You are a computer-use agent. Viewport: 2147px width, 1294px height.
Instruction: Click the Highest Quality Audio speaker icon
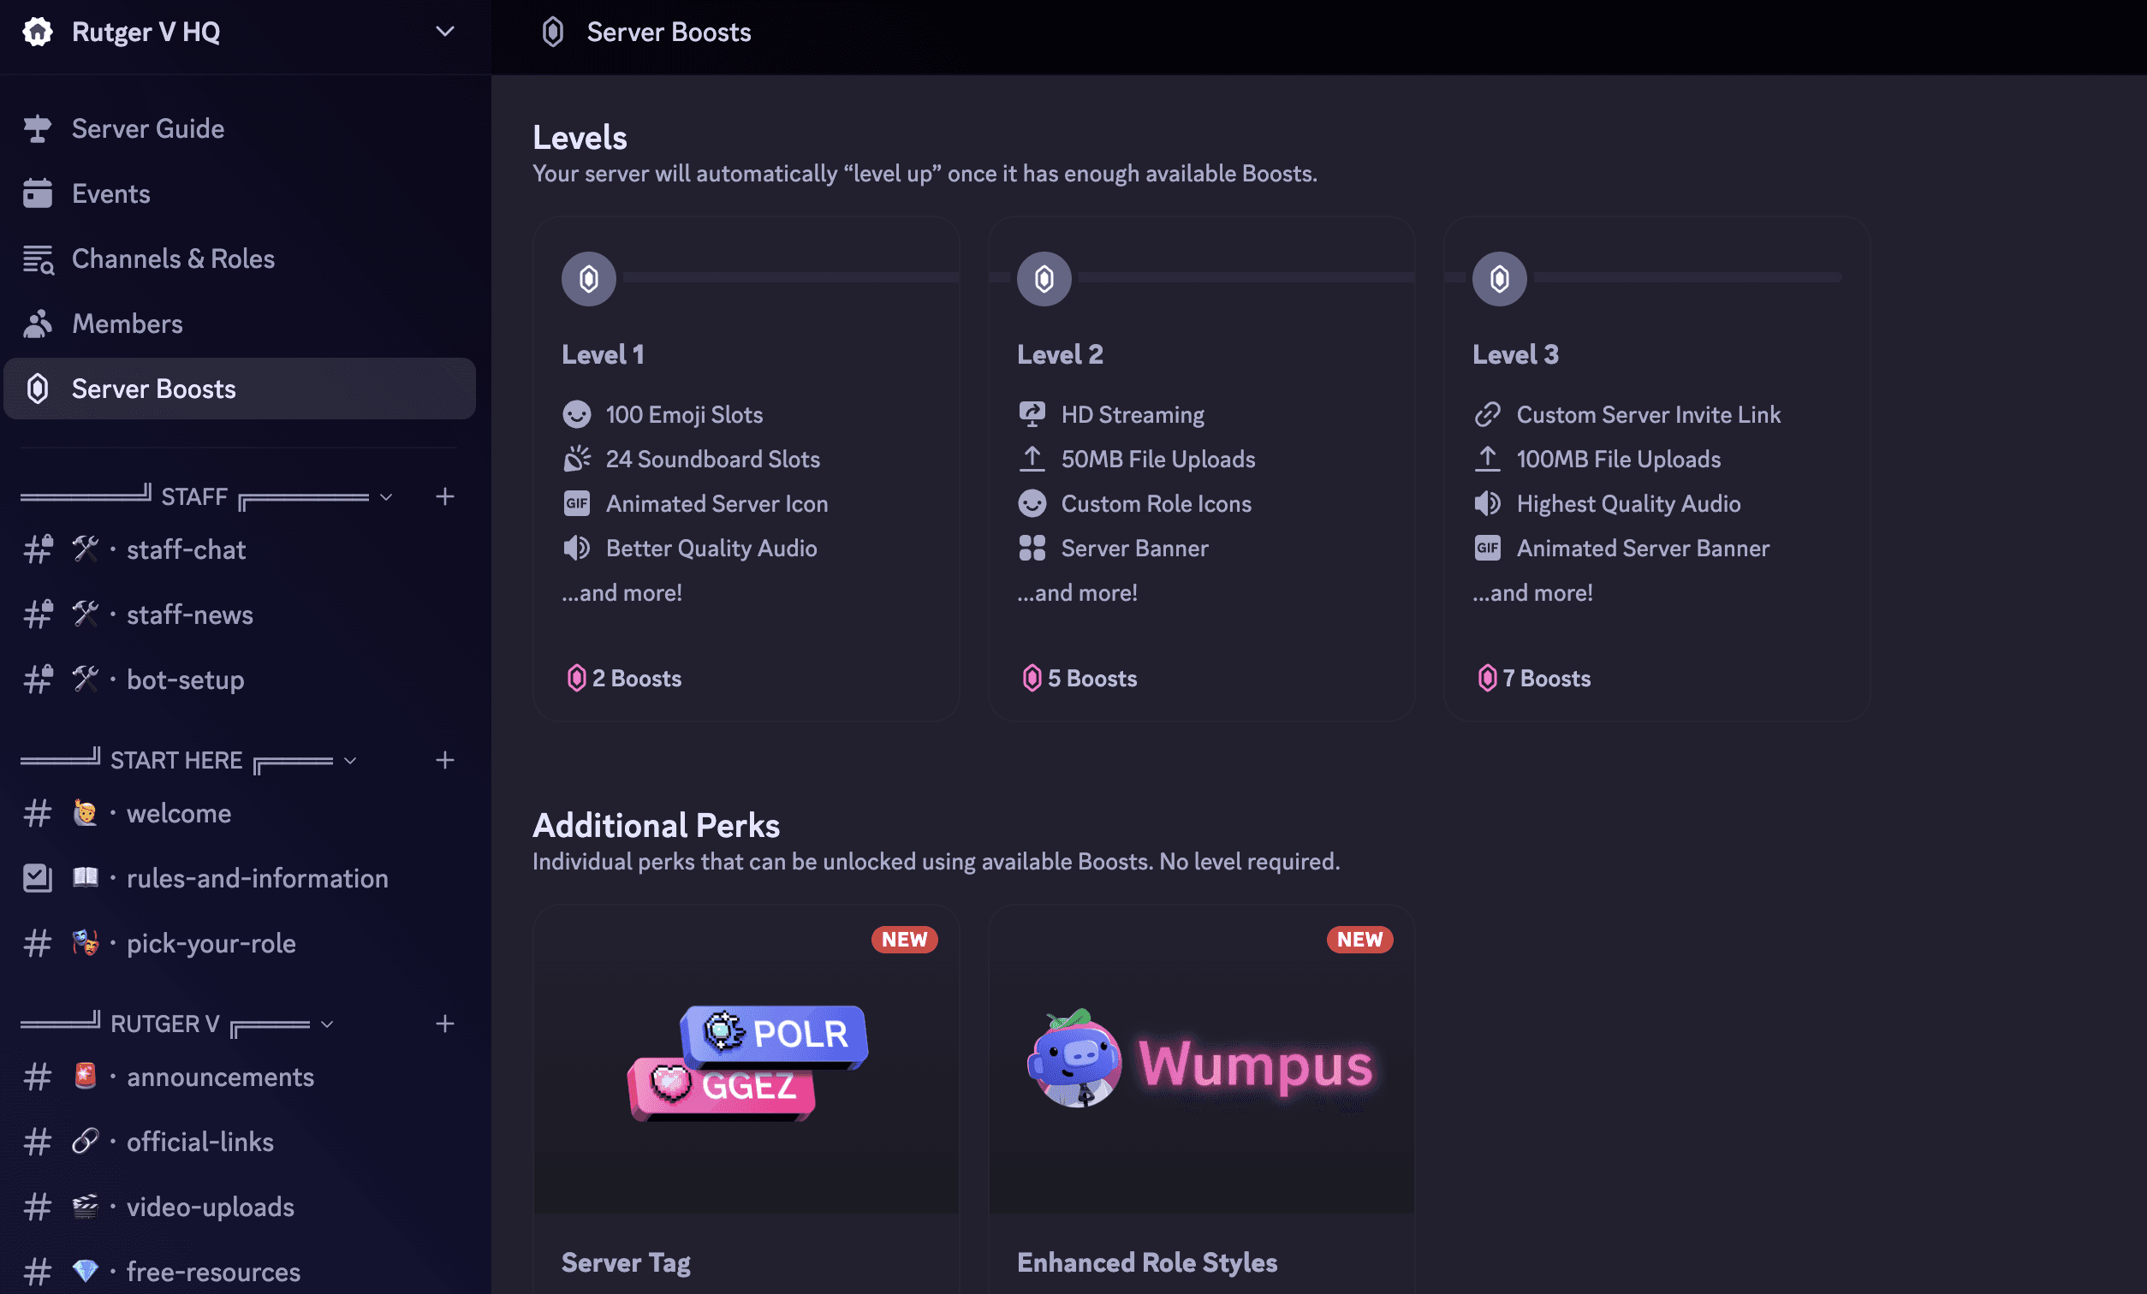pyautogui.click(x=1487, y=504)
